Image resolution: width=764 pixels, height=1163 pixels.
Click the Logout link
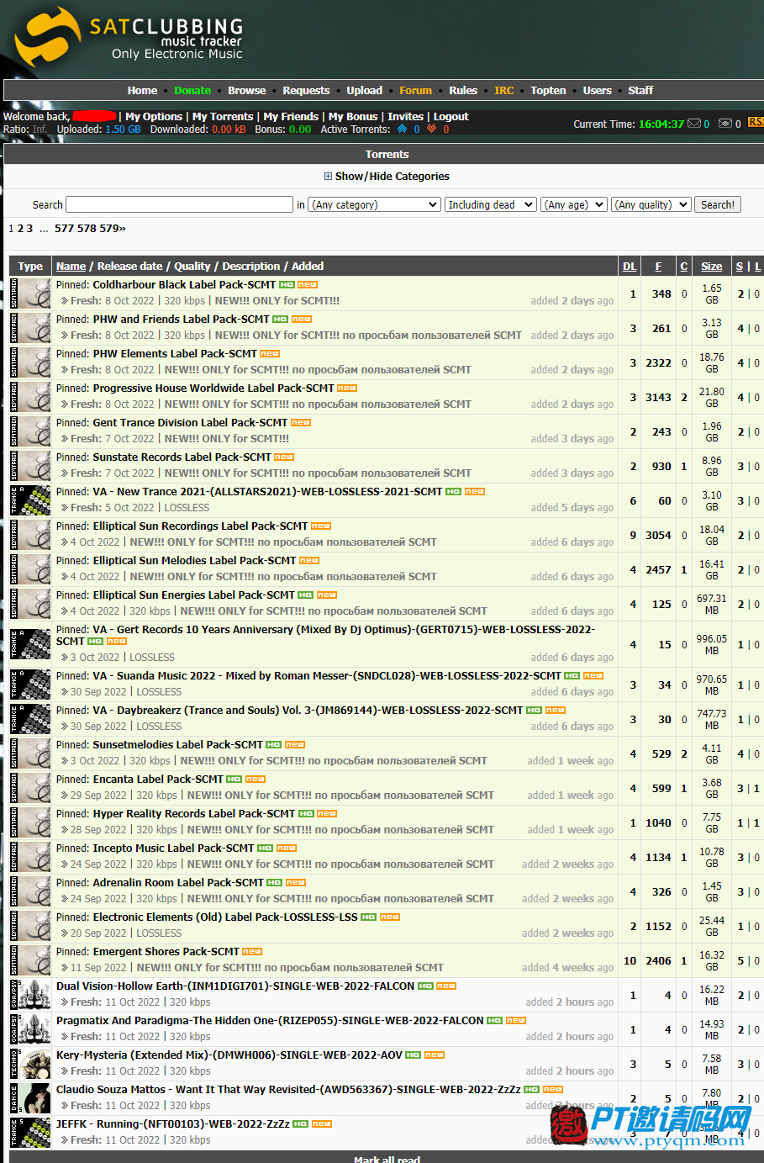(x=451, y=117)
